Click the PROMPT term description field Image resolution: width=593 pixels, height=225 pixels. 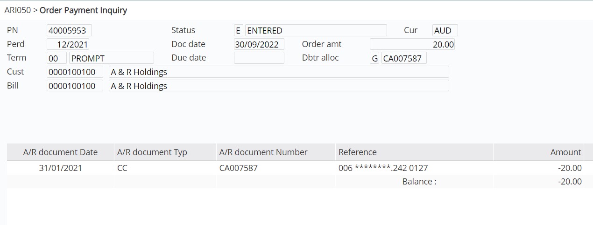pos(111,58)
